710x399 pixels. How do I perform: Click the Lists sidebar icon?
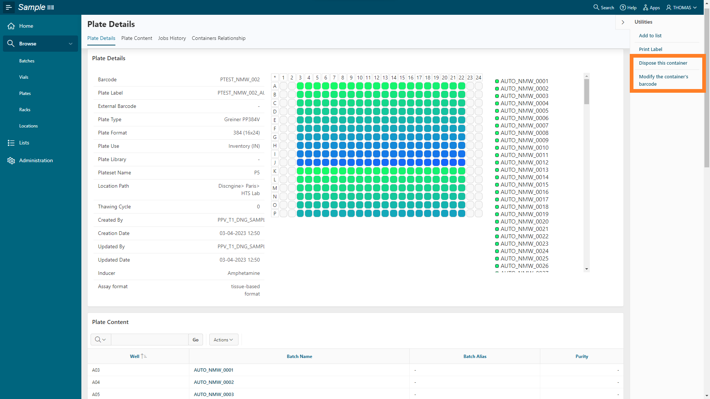tap(11, 143)
